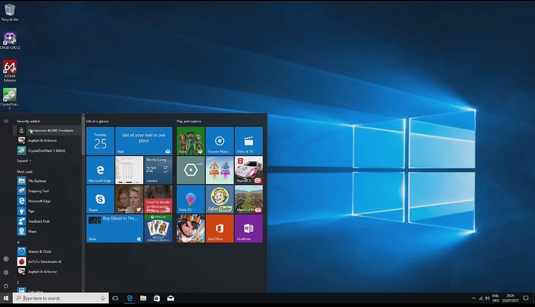The width and height of the screenshot is (535, 307).
Task: Open the Store tile
Action: (114, 229)
